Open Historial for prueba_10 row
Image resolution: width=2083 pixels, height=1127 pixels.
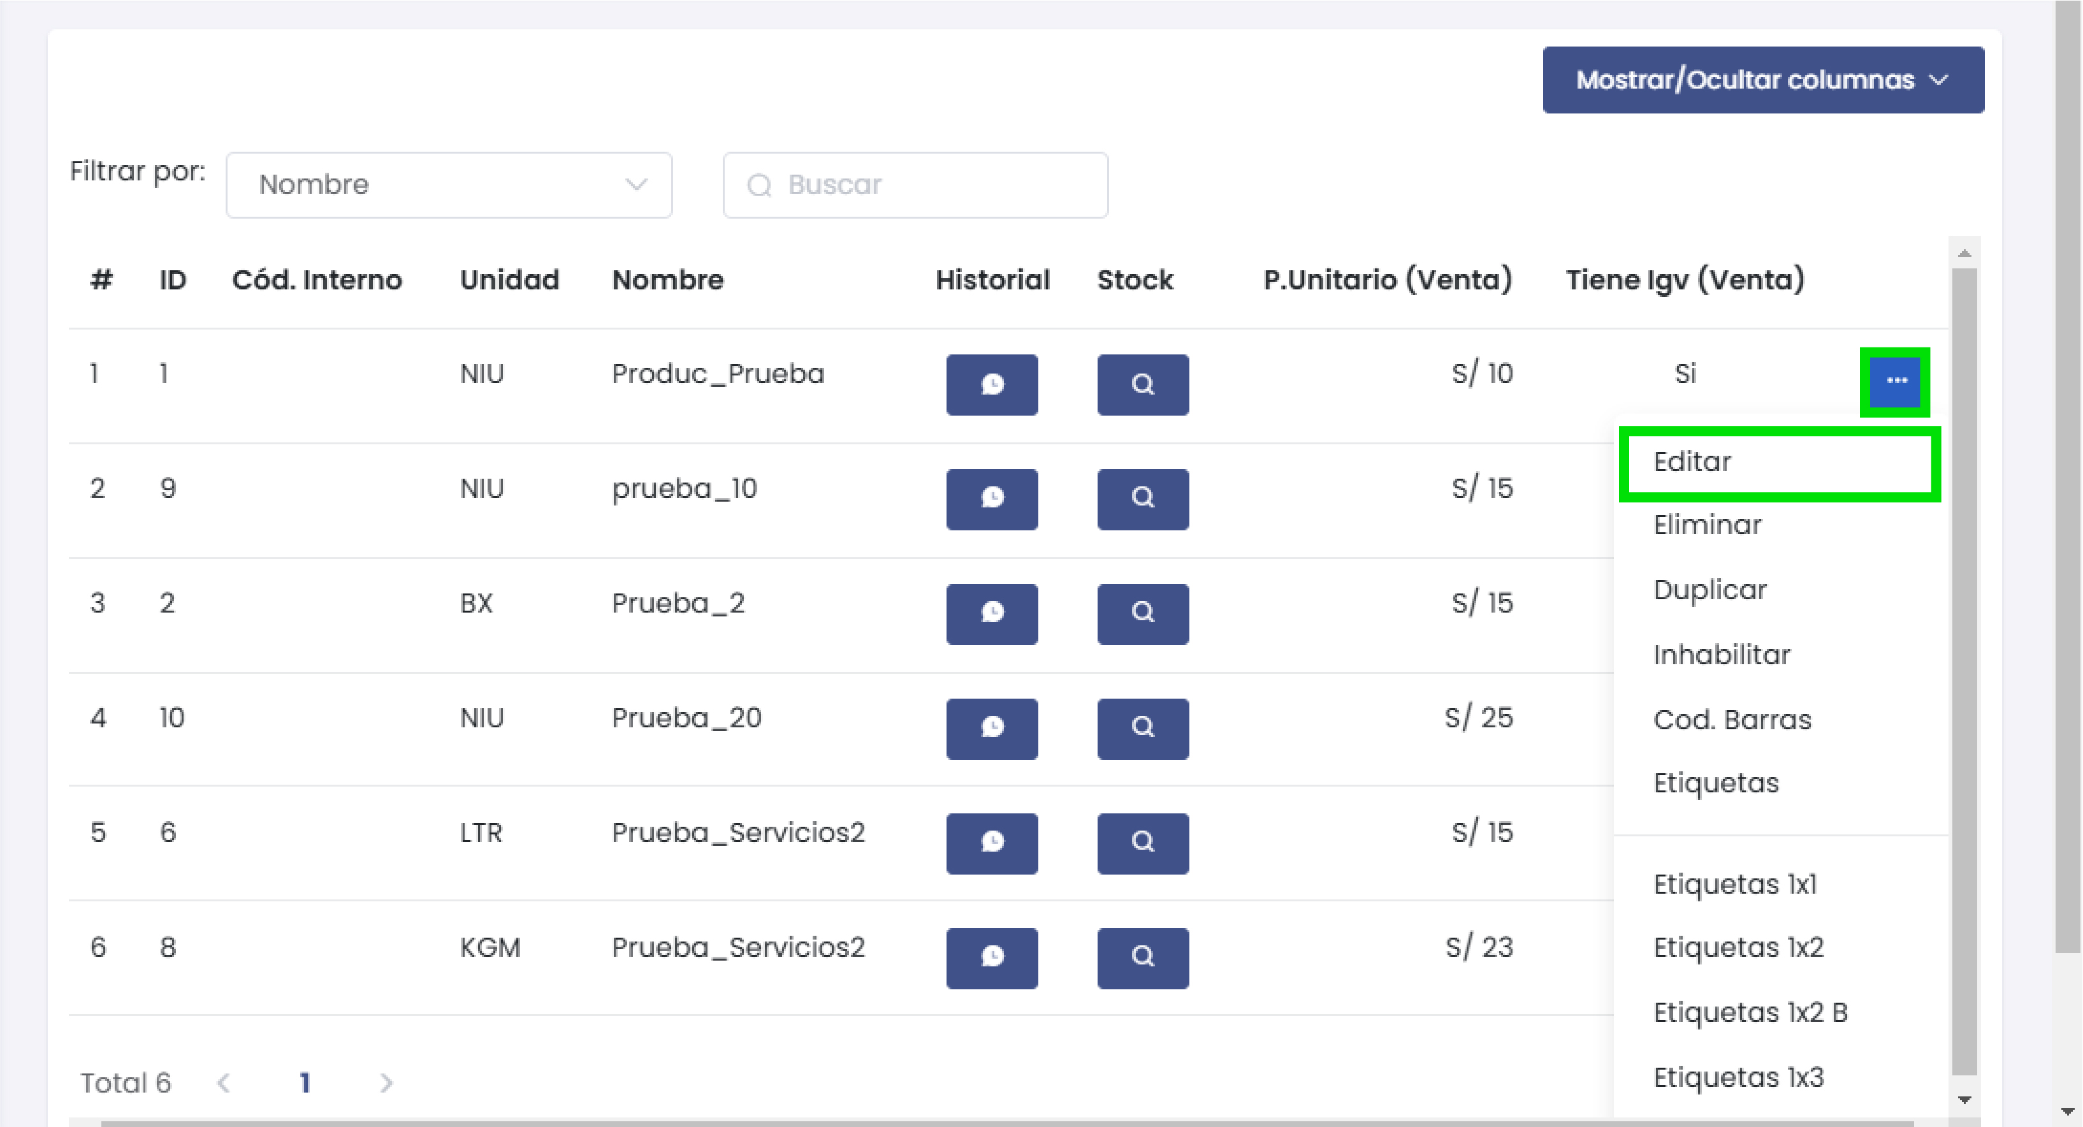[x=991, y=498]
